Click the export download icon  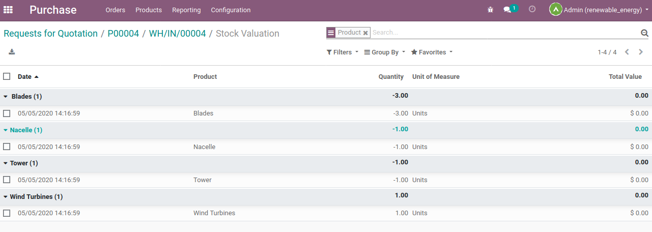point(12,52)
